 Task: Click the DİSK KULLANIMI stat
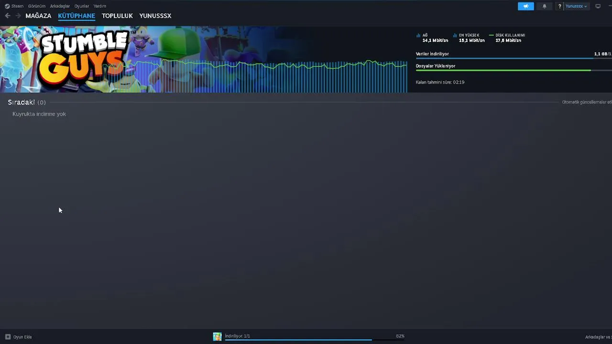coord(507,38)
